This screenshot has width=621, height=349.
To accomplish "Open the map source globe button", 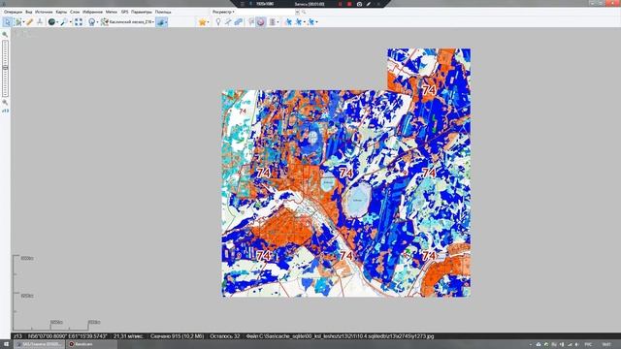I will [x=51, y=22].
